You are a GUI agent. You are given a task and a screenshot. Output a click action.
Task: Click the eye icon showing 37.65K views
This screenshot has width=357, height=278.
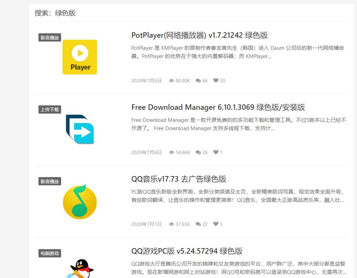(171, 224)
